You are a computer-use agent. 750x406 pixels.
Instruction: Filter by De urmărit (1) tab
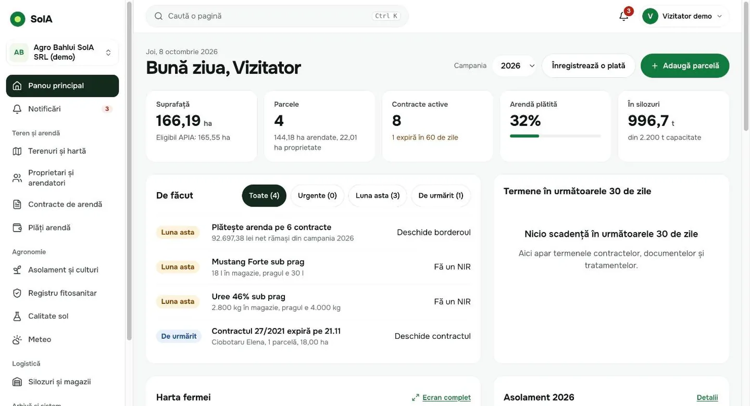pos(441,196)
